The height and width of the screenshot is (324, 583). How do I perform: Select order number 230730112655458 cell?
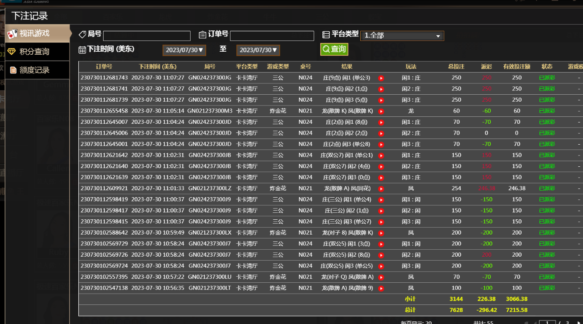pos(104,111)
